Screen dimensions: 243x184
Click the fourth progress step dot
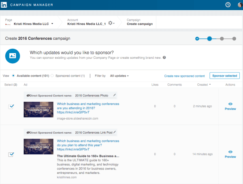point(234,39)
